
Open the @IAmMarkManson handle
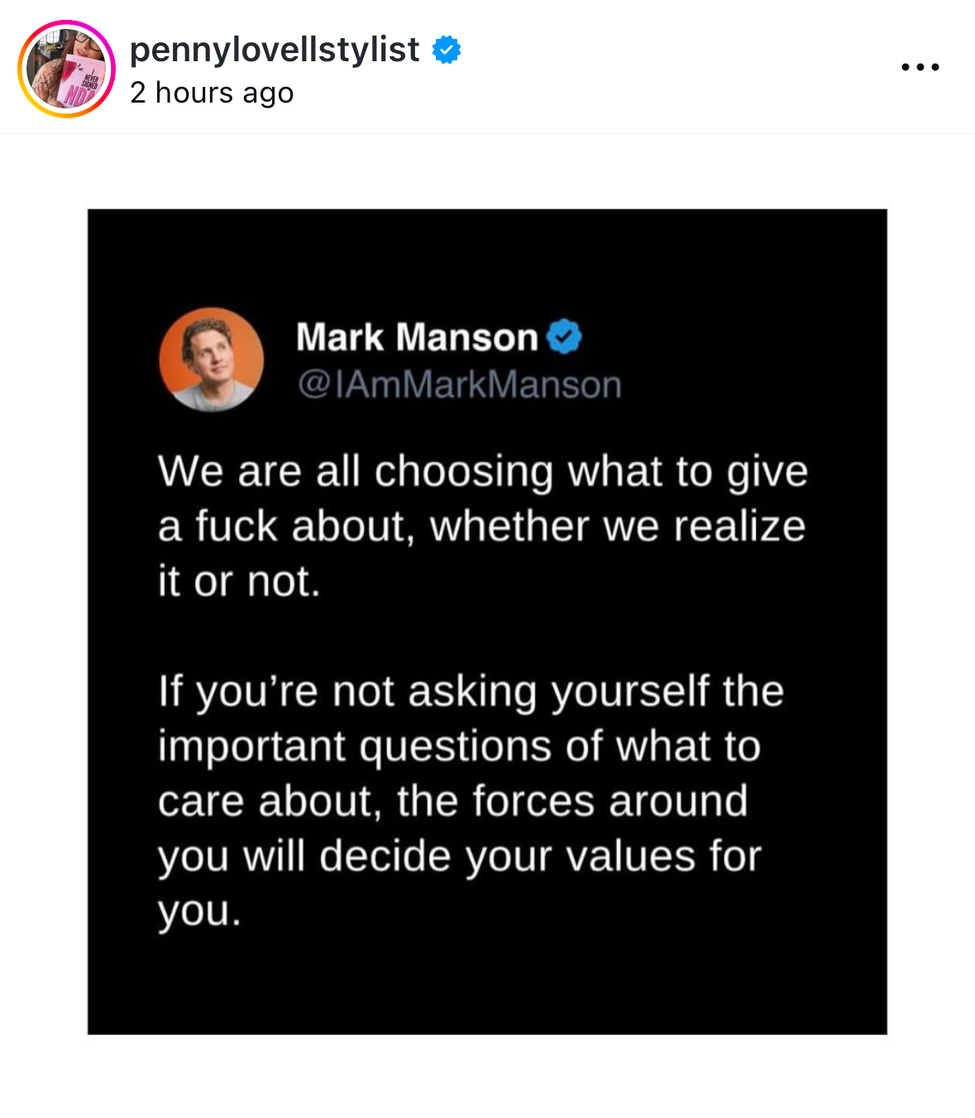pos(459,384)
